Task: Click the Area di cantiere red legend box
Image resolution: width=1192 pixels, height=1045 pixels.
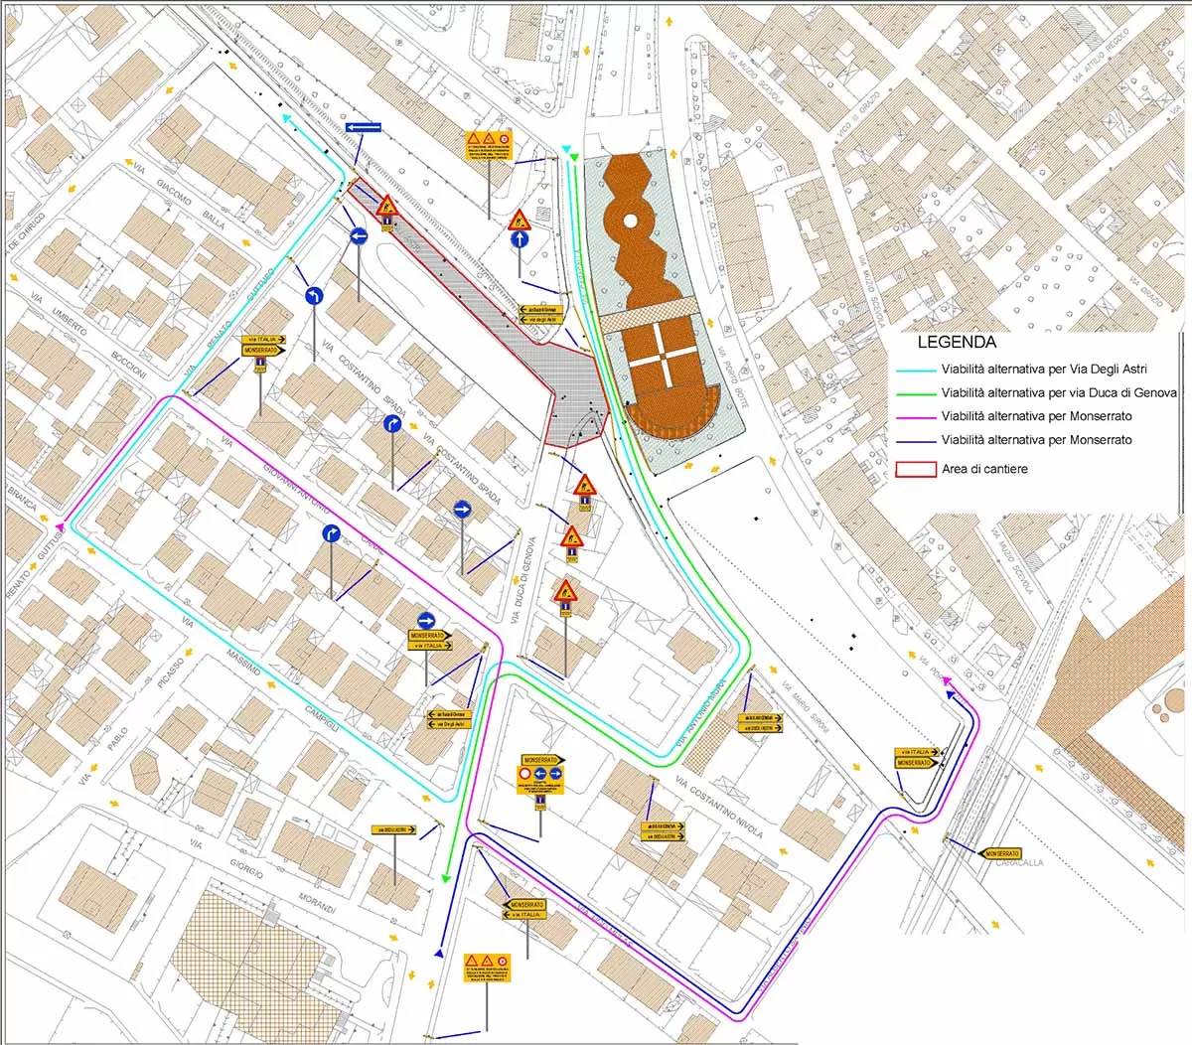Action: 916,469
